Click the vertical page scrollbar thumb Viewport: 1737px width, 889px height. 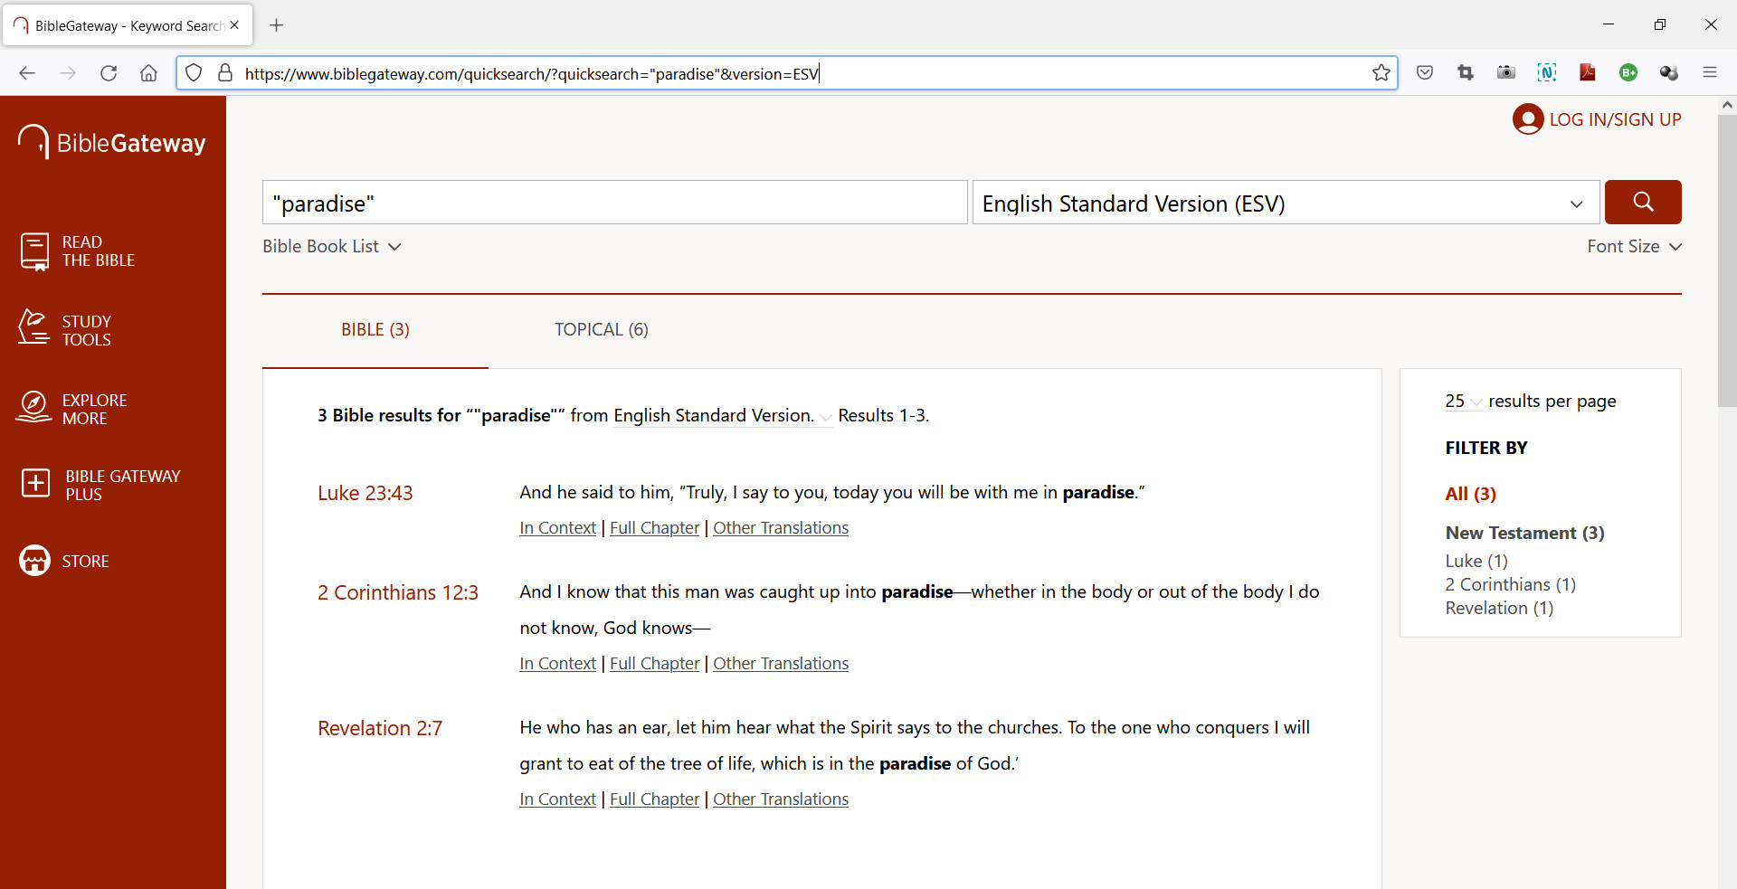pyautogui.click(x=1726, y=260)
